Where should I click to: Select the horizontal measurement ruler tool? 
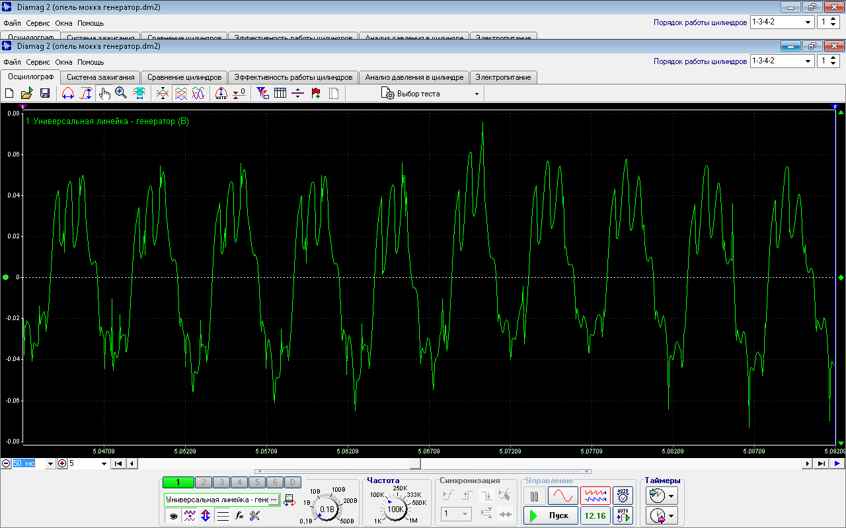[x=67, y=94]
